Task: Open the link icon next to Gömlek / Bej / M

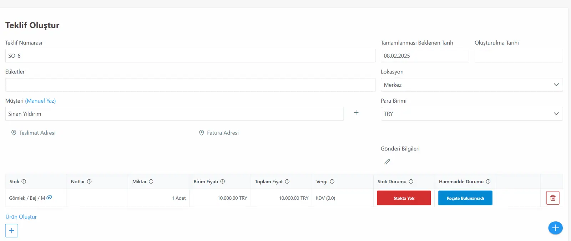Action: tap(49, 197)
